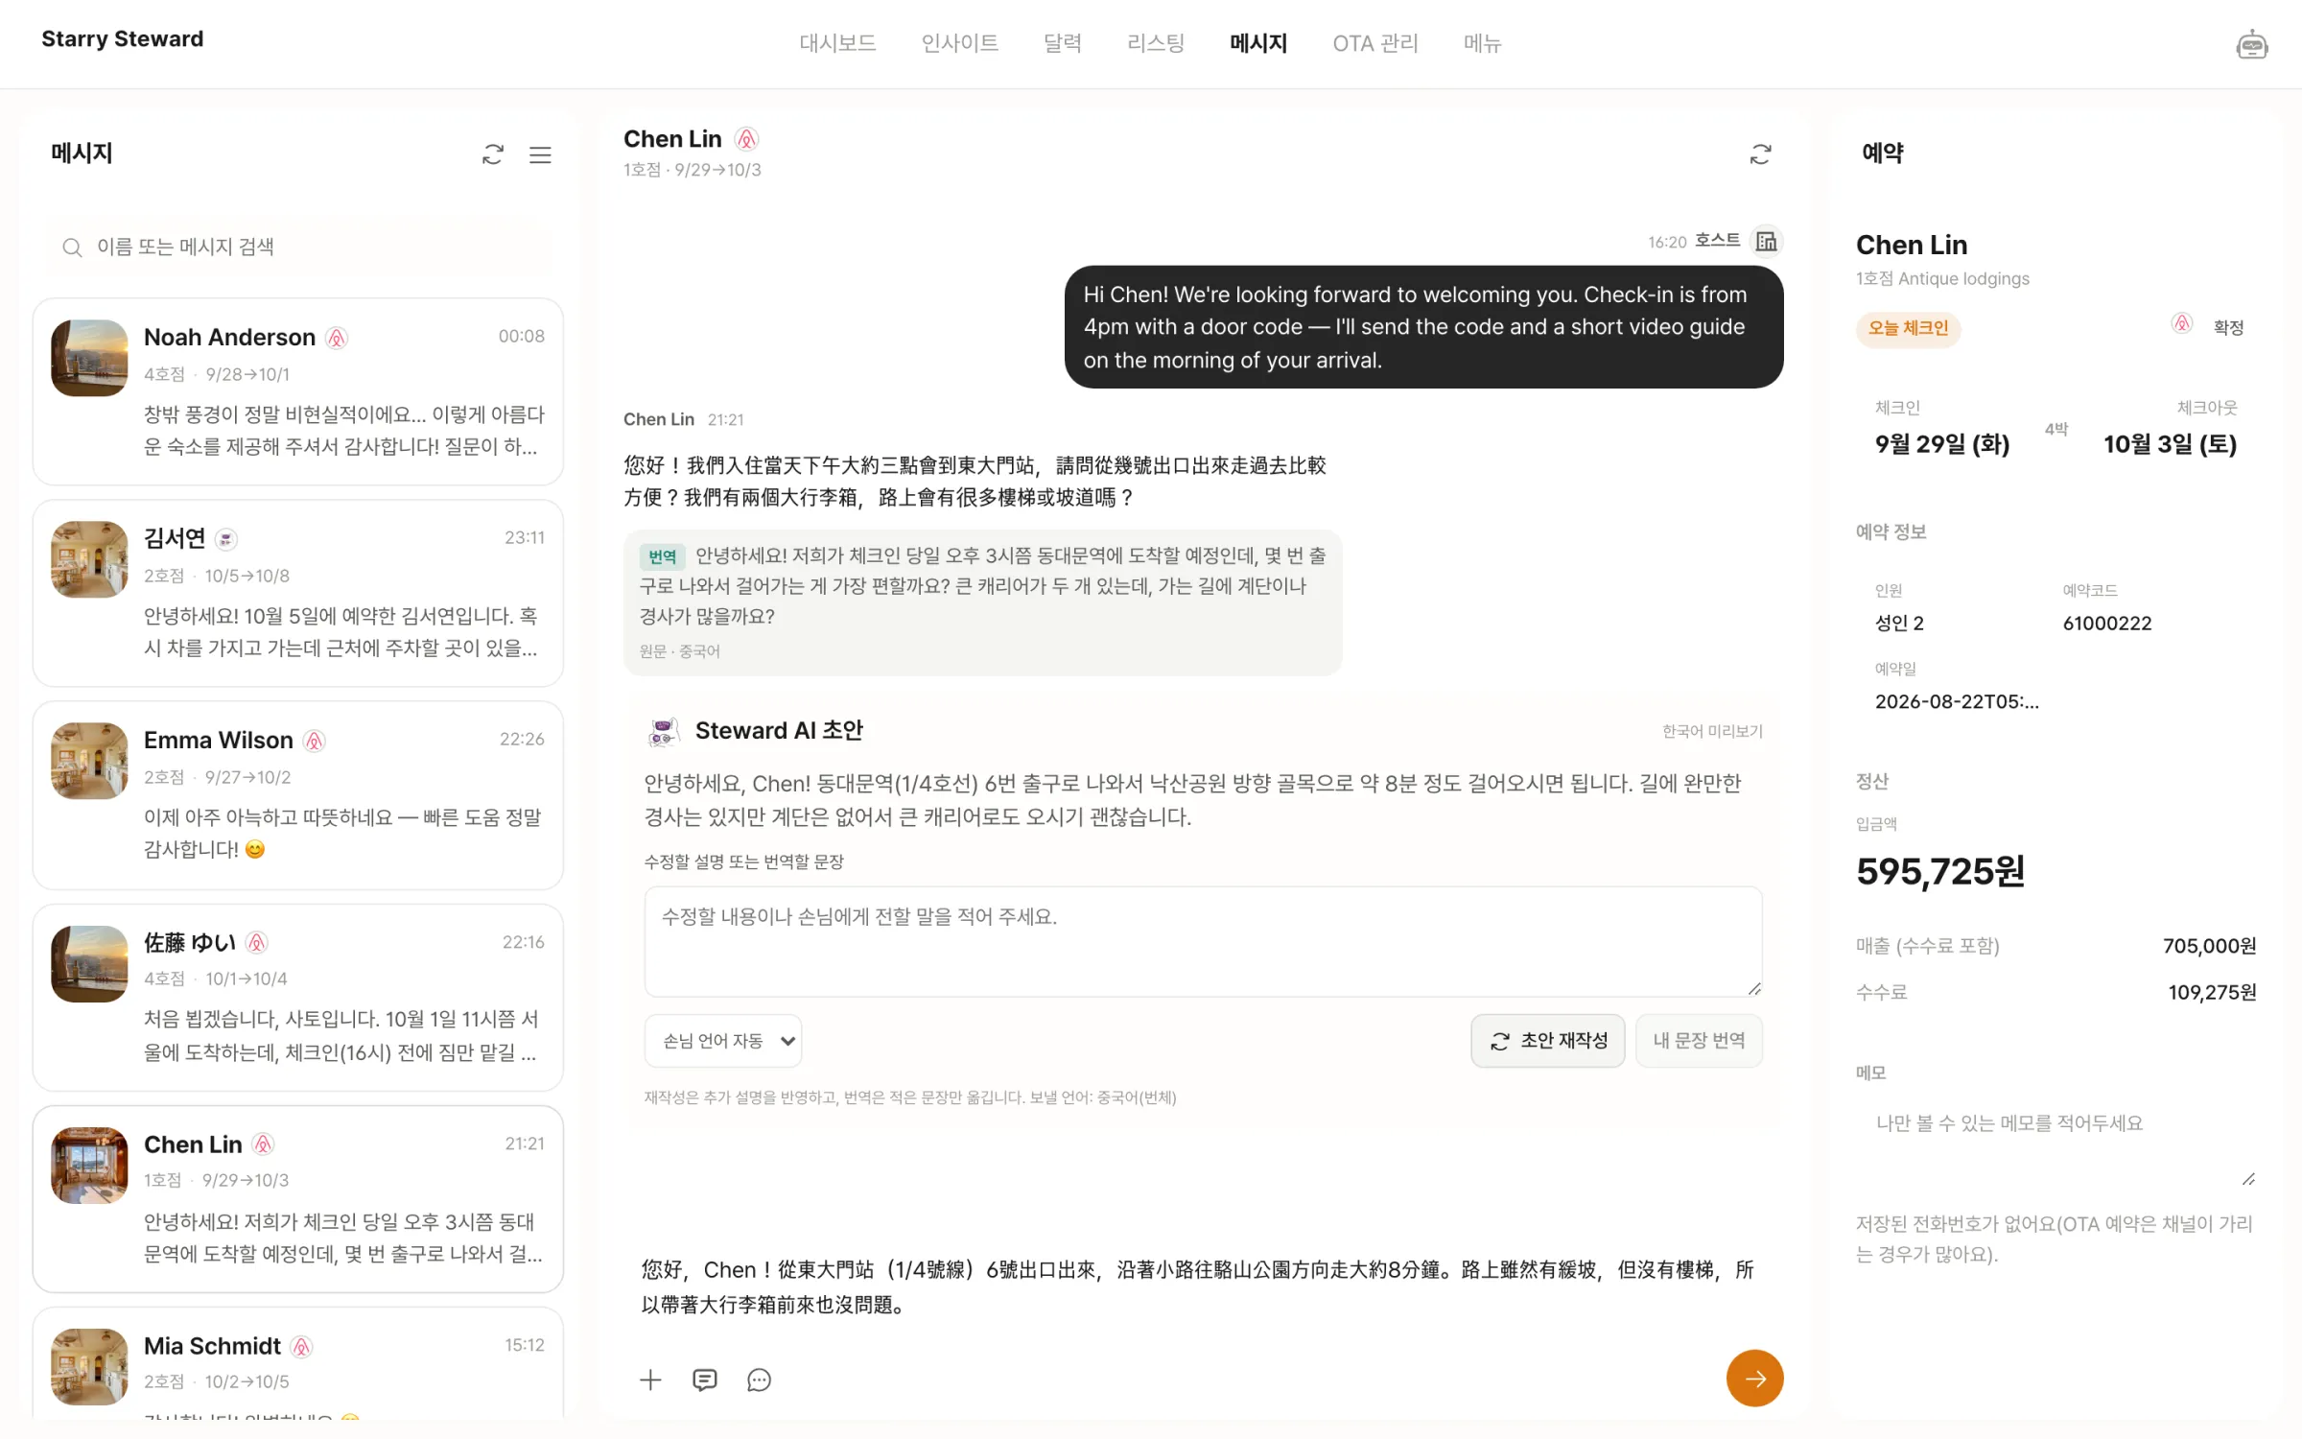
Task: Open Emma Wilson's conversation
Action: coord(298,795)
